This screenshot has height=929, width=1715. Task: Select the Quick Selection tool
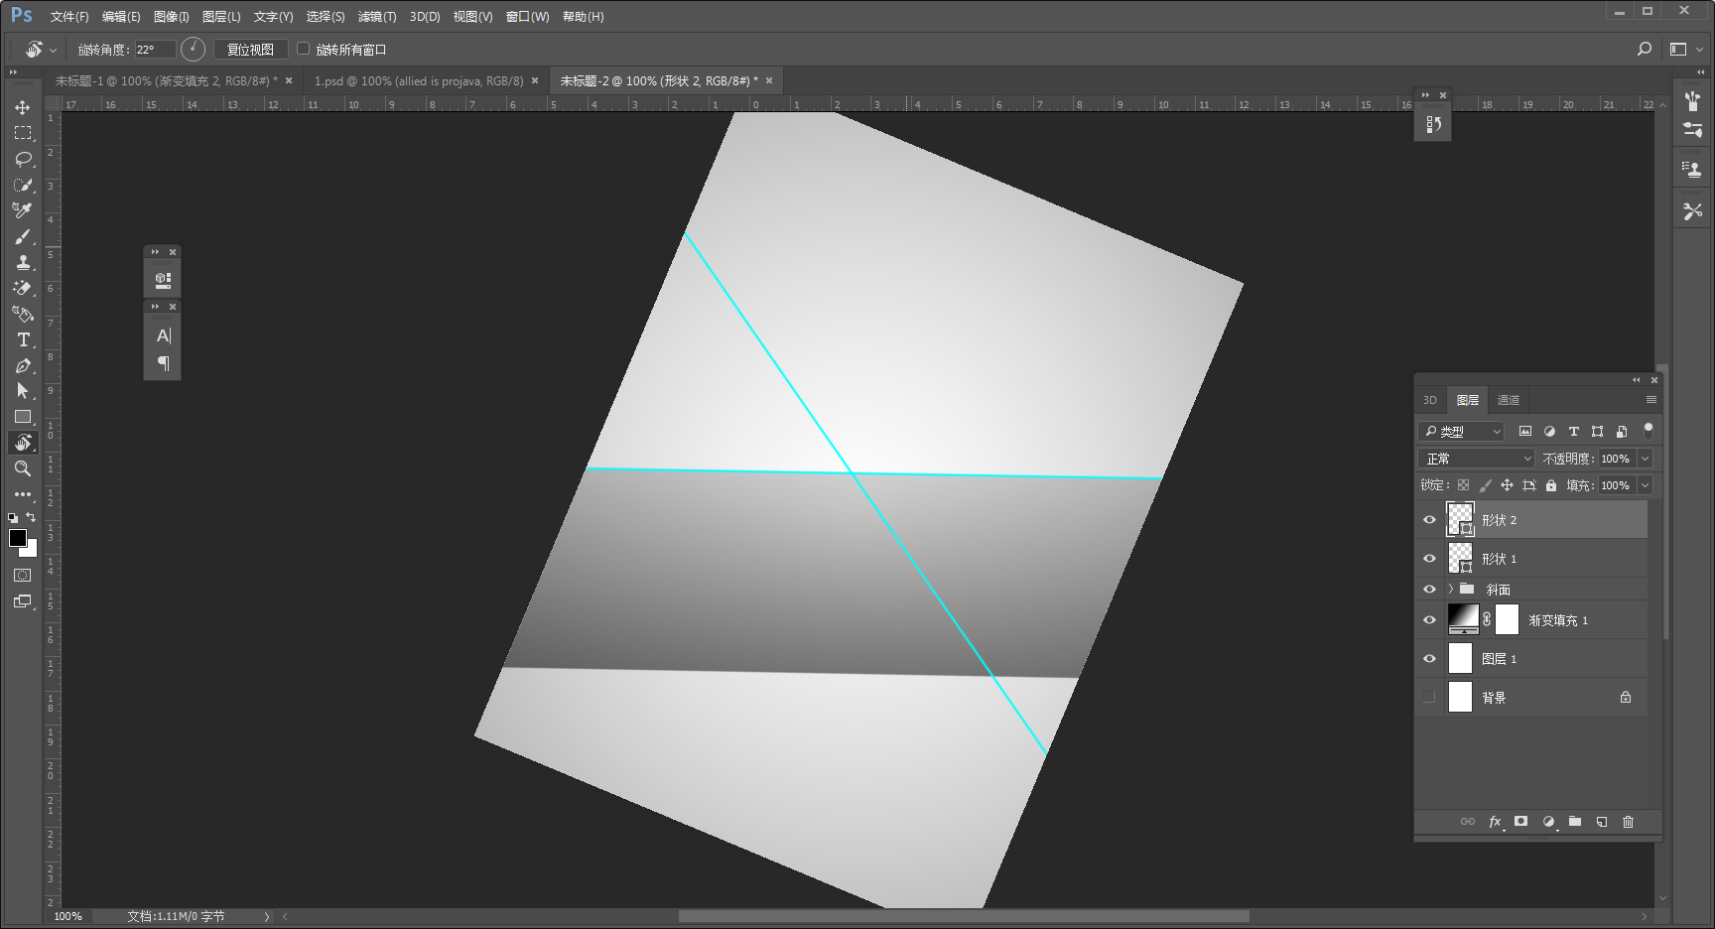coord(22,185)
